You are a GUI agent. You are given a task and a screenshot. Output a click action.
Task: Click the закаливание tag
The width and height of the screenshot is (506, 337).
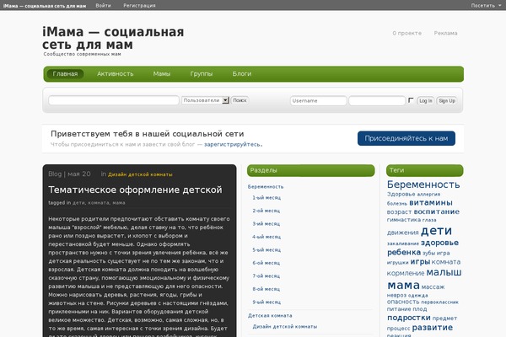pos(403,243)
